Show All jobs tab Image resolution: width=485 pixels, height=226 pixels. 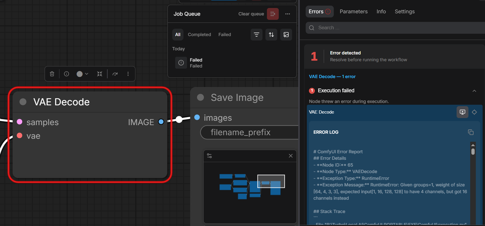pyautogui.click(x=178, y=35)
